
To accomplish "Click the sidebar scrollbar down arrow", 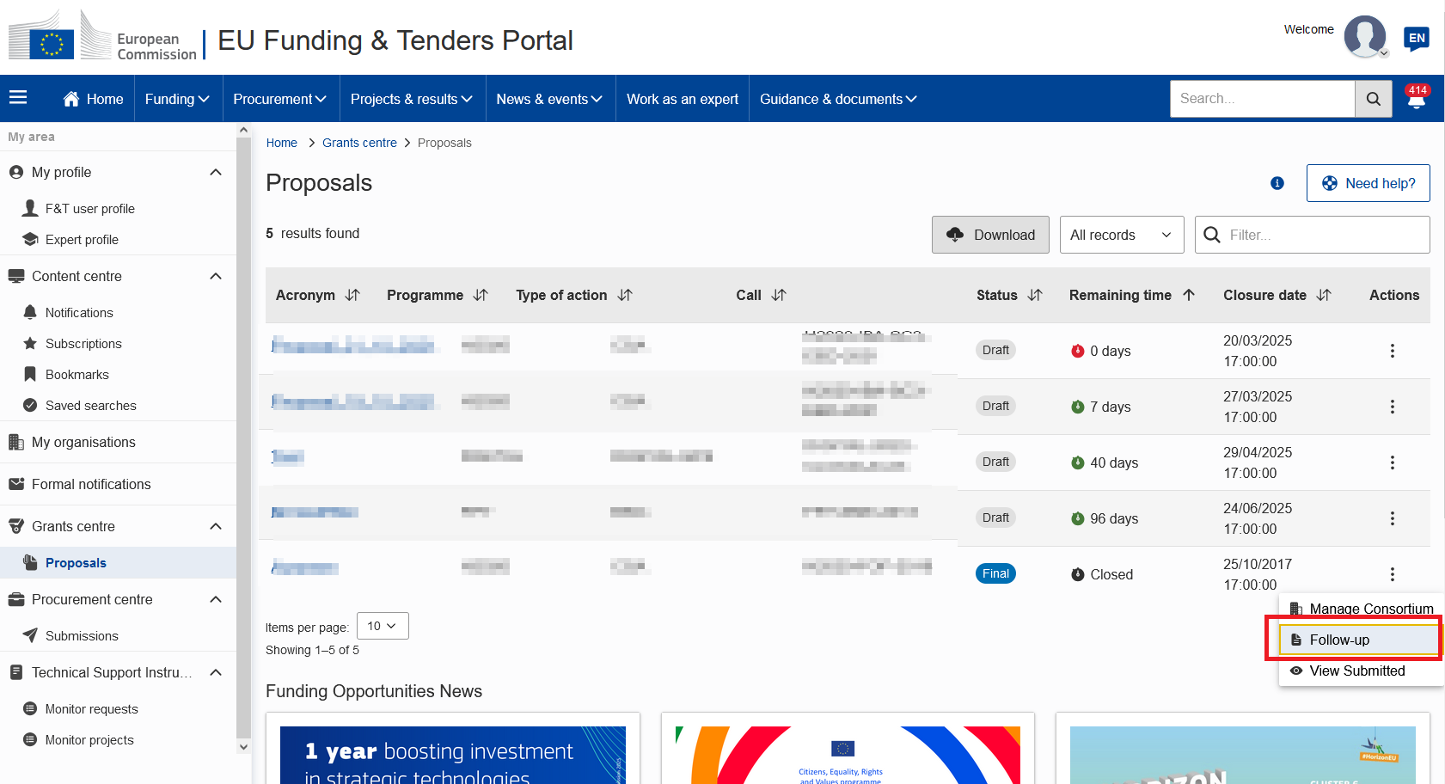I will (x=244, y=747).
